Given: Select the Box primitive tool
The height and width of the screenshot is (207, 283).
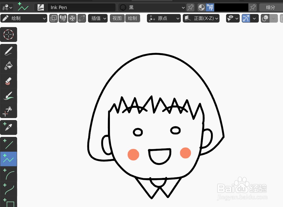Looking at the screenshot, I should click(9, 202).
